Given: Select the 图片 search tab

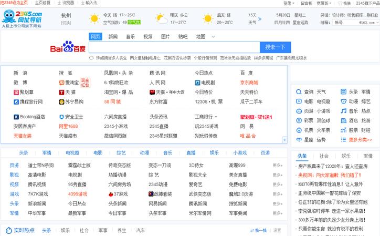Looking at the screenshot, I should (165, 36).
